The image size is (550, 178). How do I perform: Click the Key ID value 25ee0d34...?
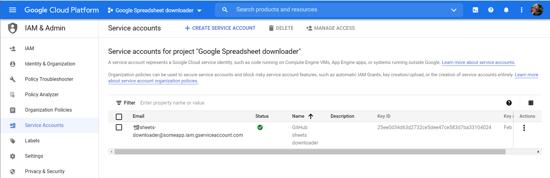click(434, 127)
